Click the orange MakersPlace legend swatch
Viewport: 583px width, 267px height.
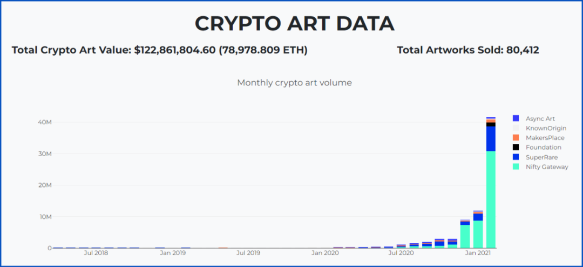tap(516, 138)
